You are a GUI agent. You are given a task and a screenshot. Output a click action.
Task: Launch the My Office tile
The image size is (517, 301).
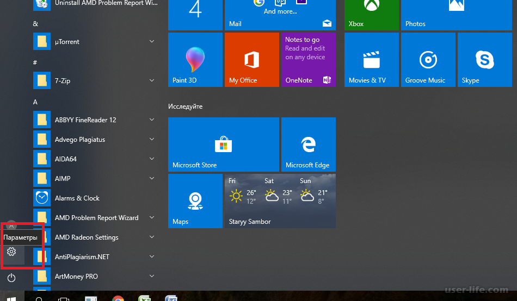252,60
